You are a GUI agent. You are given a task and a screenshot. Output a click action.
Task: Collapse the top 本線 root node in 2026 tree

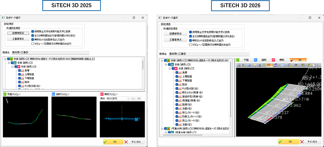[x=162, y=61]
